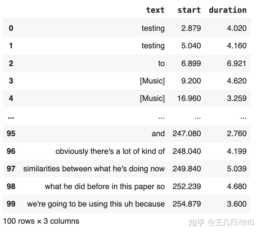
Task: Click the duration value 6.921
Action: [x=236, y=64]
